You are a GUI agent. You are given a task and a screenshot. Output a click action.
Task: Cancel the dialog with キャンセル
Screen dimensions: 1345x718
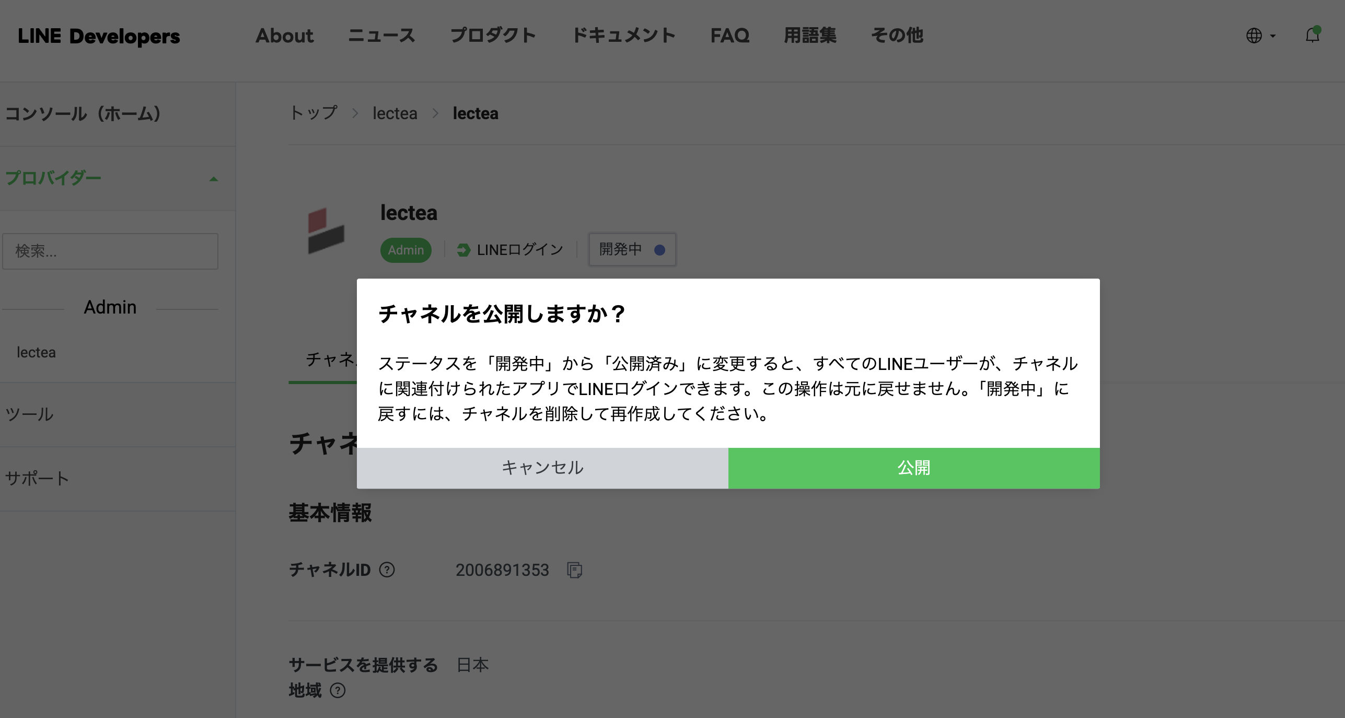542,468
